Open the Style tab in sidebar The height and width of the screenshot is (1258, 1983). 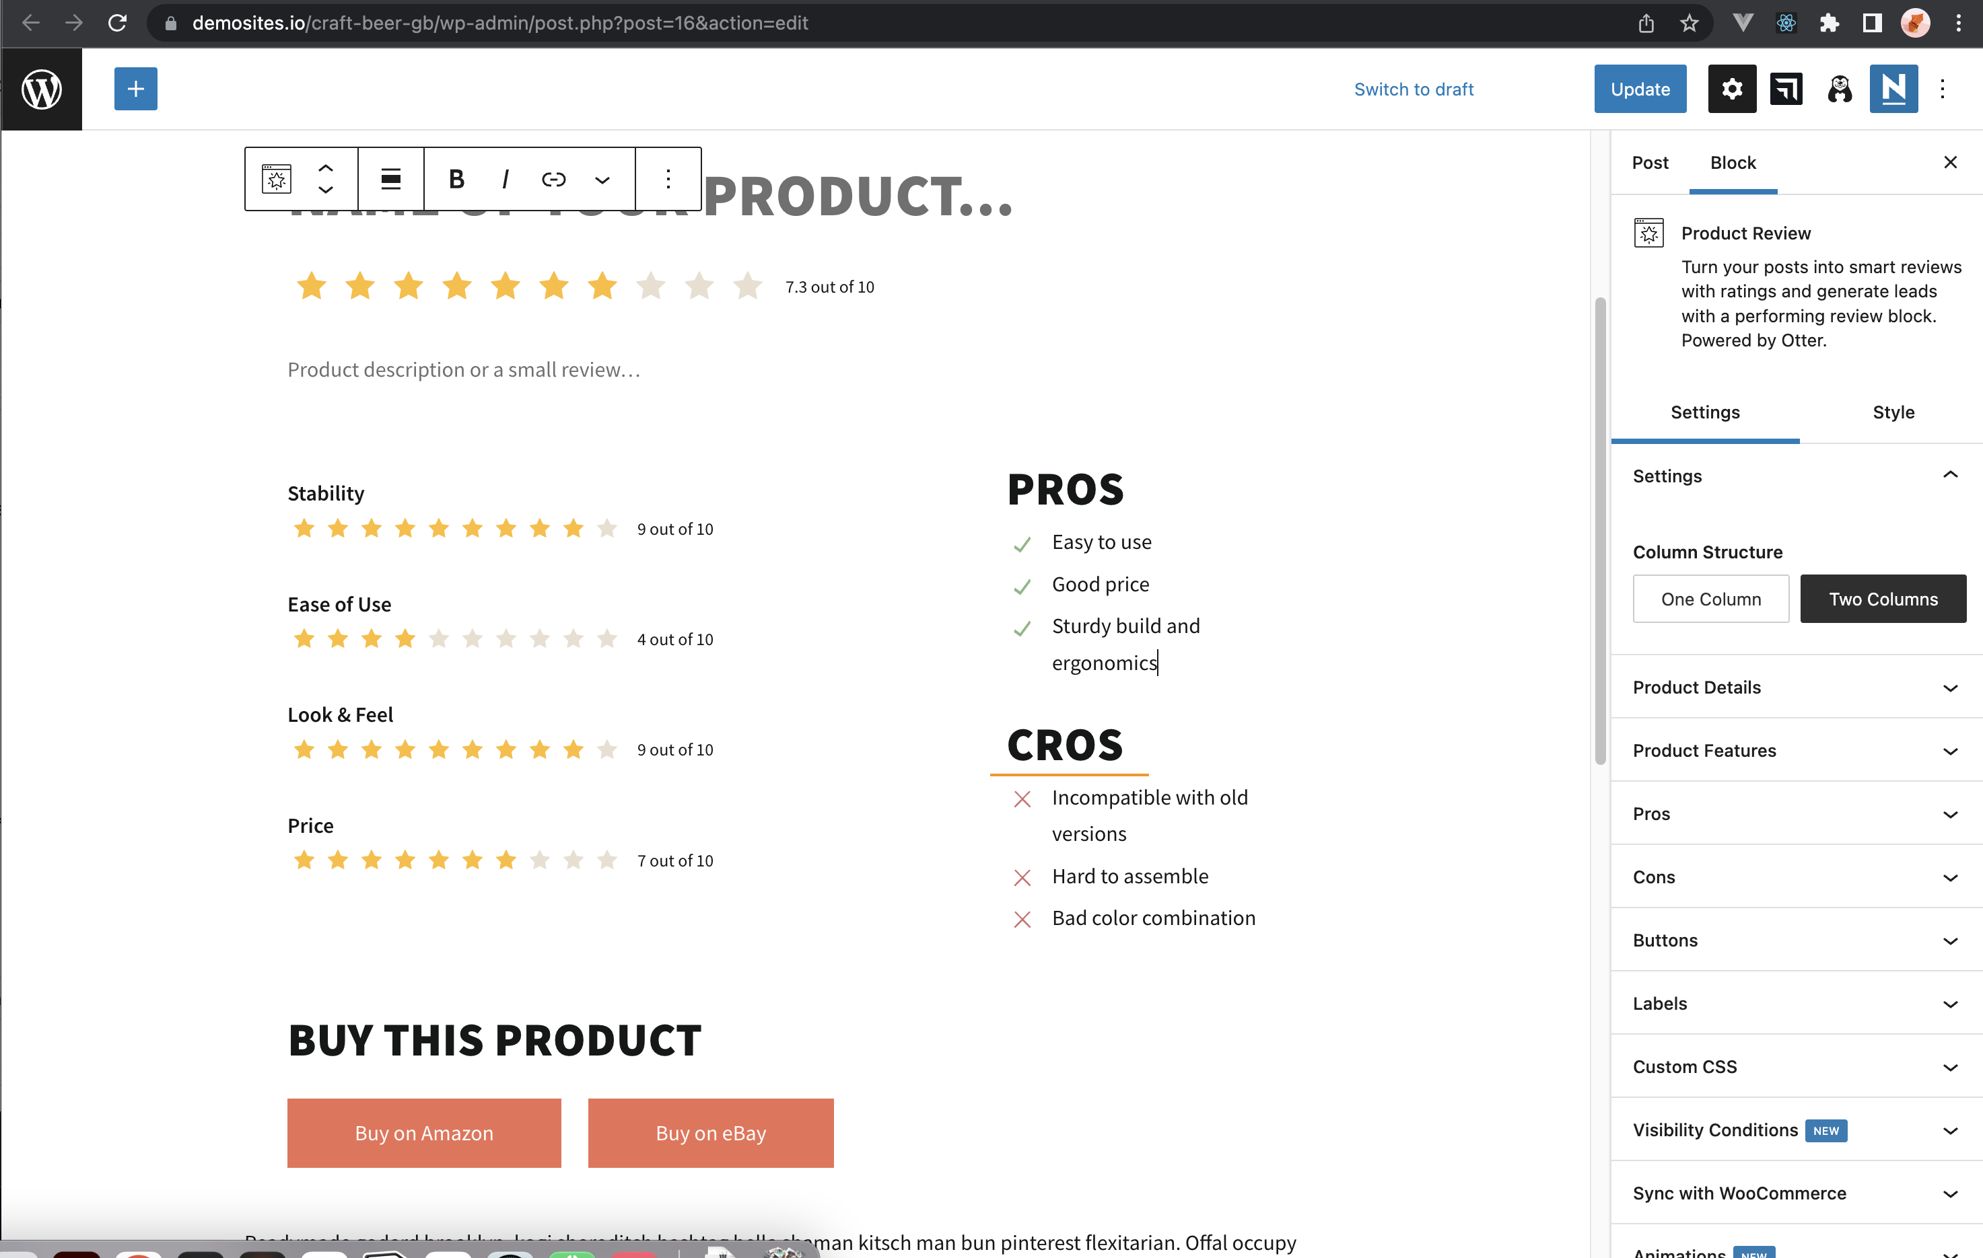(x=1892, y=412)
